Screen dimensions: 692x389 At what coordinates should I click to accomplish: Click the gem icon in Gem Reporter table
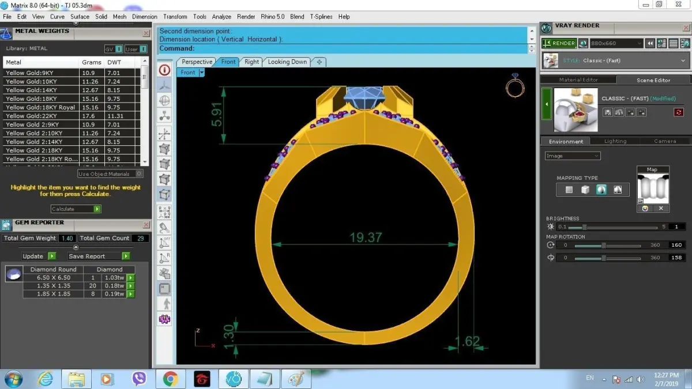(13, 274)
